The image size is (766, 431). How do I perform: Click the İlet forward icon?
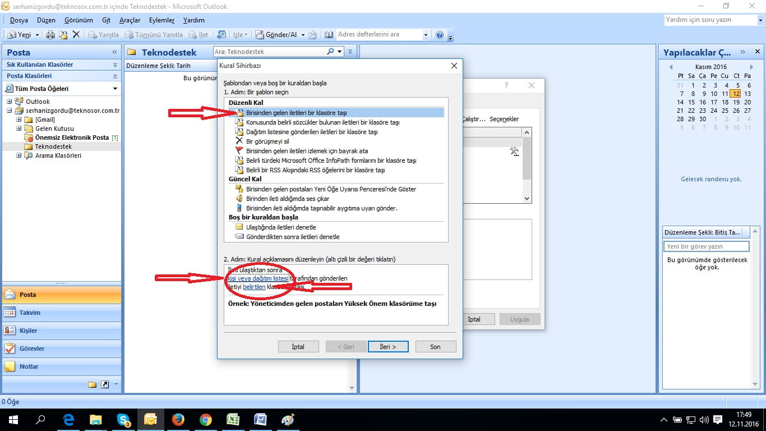click(193, 34)
